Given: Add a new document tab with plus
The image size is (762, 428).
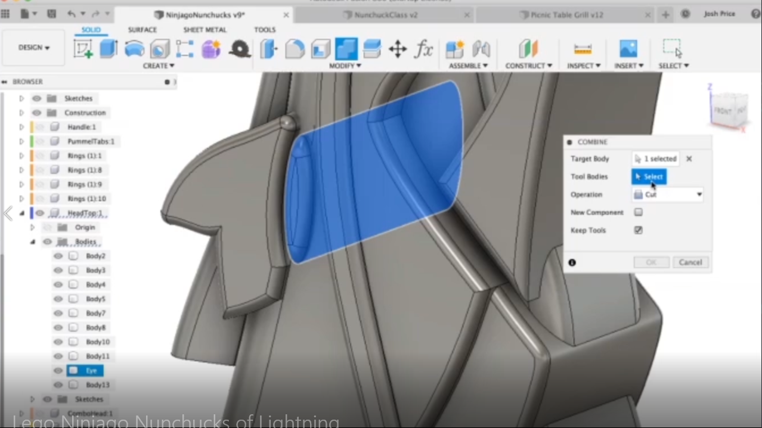Looking at the screenshot, I should click(665, 15).
